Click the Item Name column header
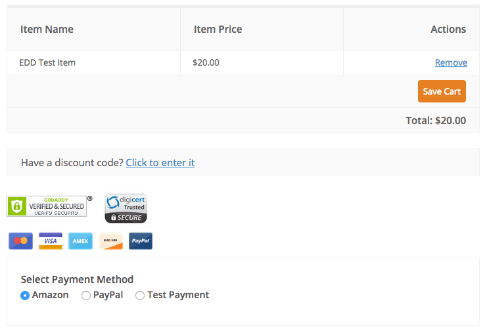 tap(47, 29)
